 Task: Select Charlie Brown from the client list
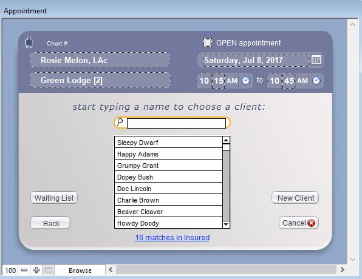pos(168,200)
